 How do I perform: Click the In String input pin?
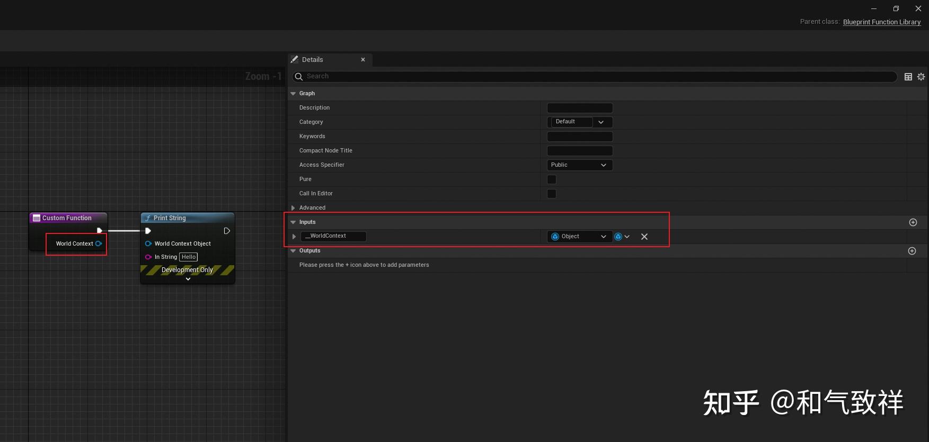click(148, 257)
